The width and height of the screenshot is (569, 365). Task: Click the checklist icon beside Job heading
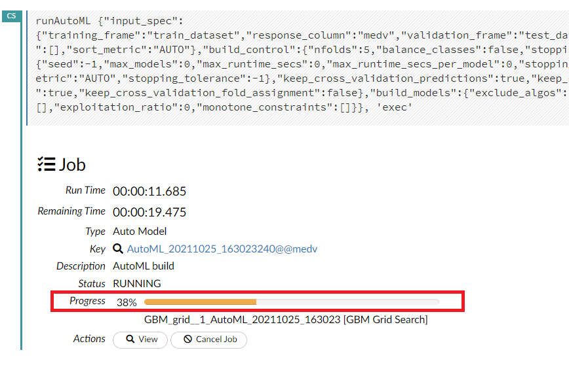tap(46, 164)
